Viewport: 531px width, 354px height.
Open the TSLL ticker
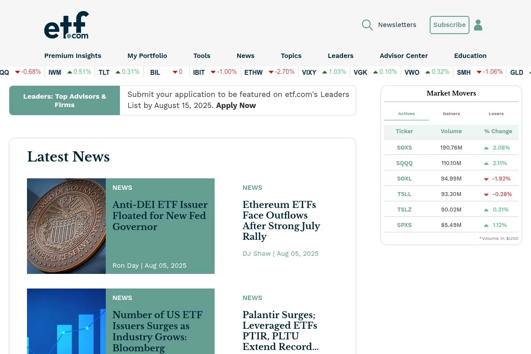click(x=404, y=194)
